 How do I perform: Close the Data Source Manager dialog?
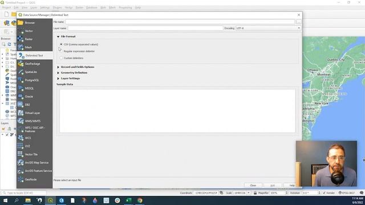299,15
